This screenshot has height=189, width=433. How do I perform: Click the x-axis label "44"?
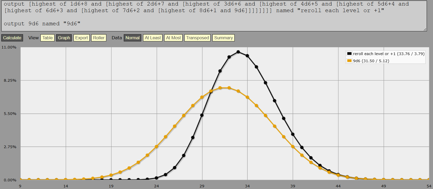tap(338, 186)
